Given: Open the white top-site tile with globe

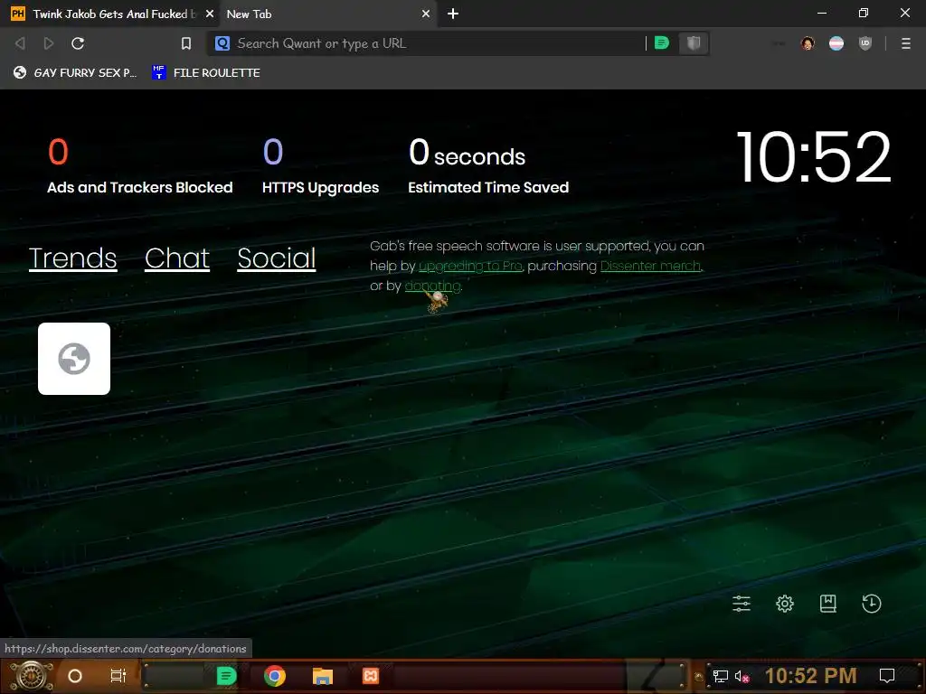Looking at the screenshot, I should click(x=74, y=359).
